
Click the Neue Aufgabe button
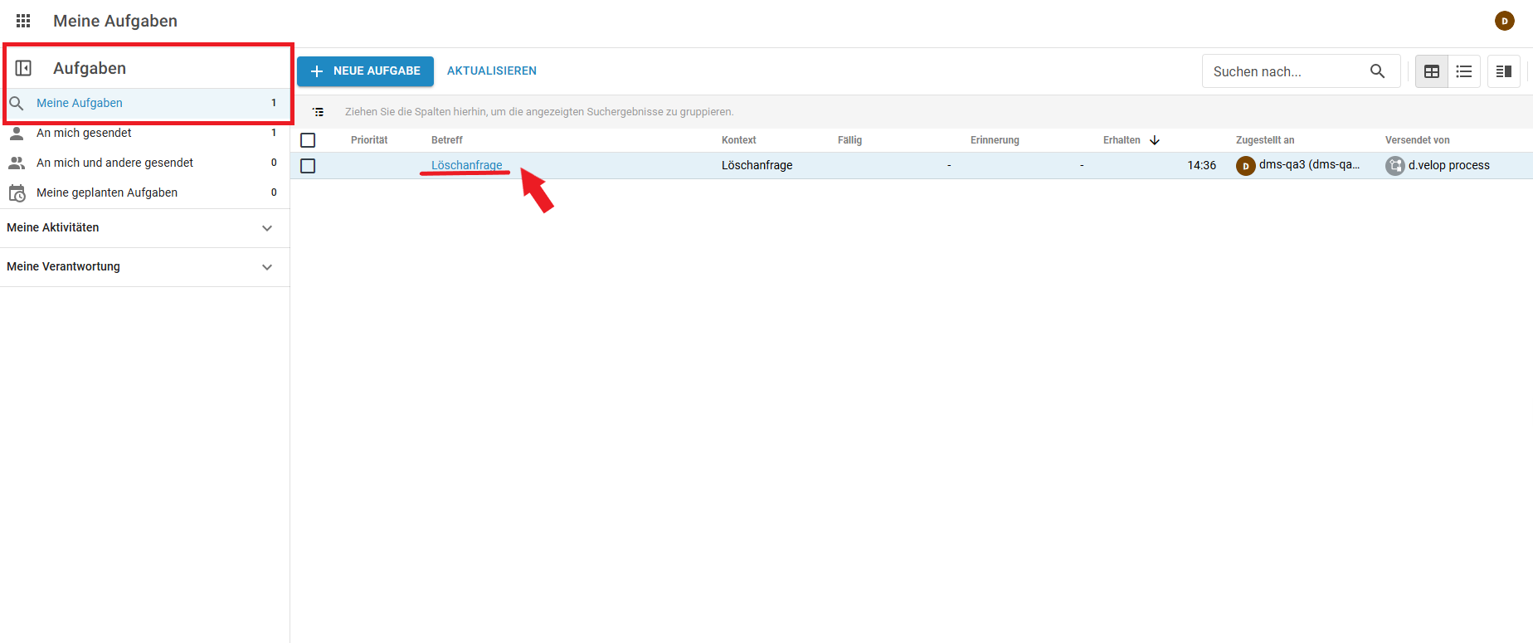(365, 71)
